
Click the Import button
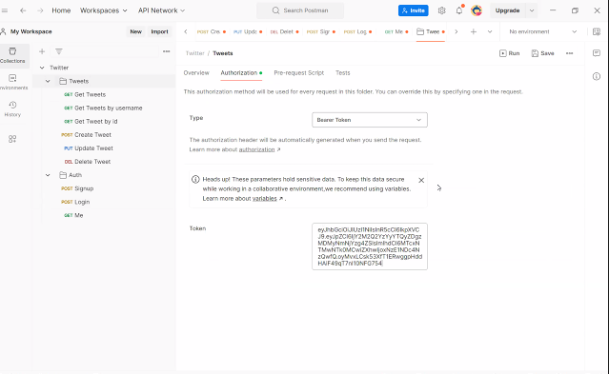point(159,31)
